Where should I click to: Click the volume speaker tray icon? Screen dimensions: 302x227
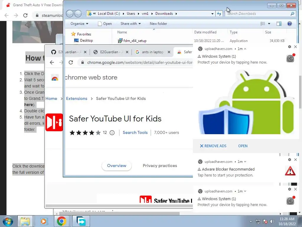pos(272,221)
